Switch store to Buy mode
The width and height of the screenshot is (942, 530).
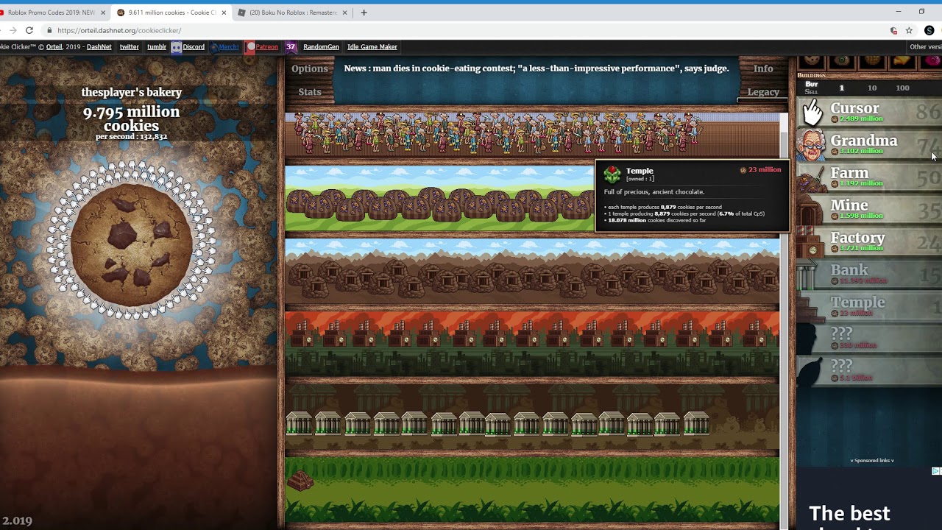[811, 84]
